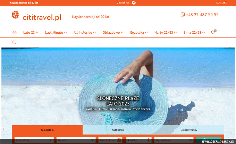
Task: Click the search magnifier icon
Action: (14, 42)
